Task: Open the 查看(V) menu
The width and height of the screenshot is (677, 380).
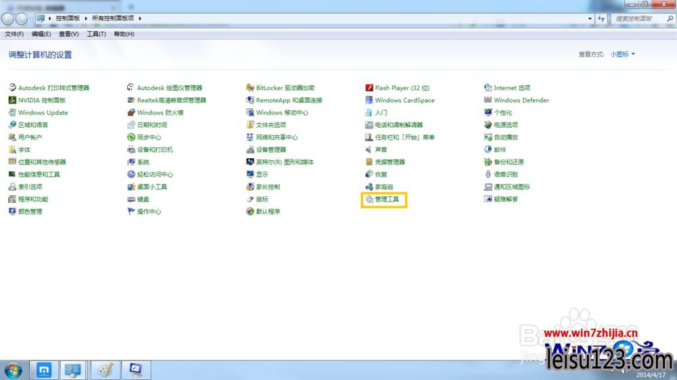Action: 68,34
